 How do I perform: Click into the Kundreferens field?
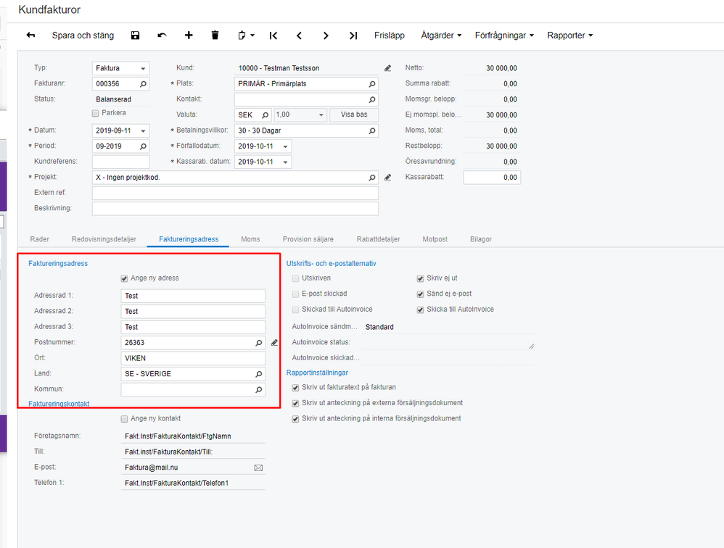coord(120,162)
